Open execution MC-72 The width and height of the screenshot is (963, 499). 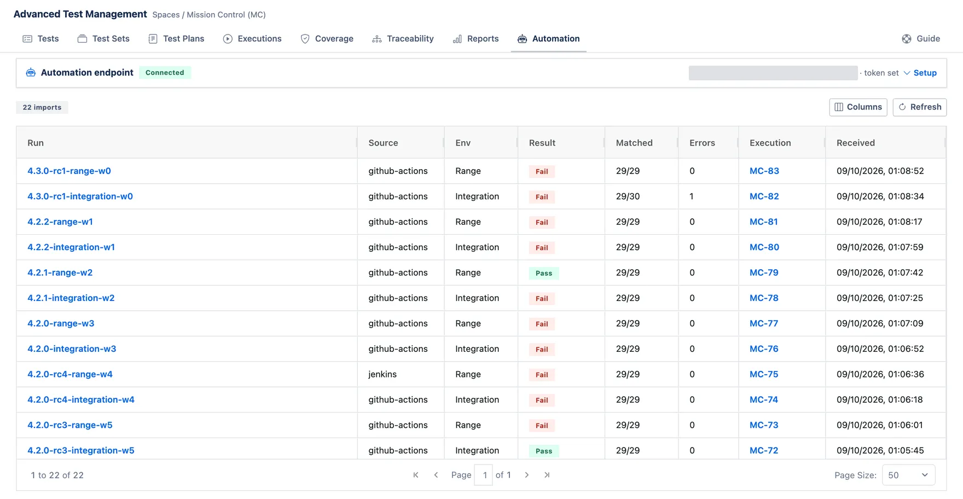pos(764,450)
